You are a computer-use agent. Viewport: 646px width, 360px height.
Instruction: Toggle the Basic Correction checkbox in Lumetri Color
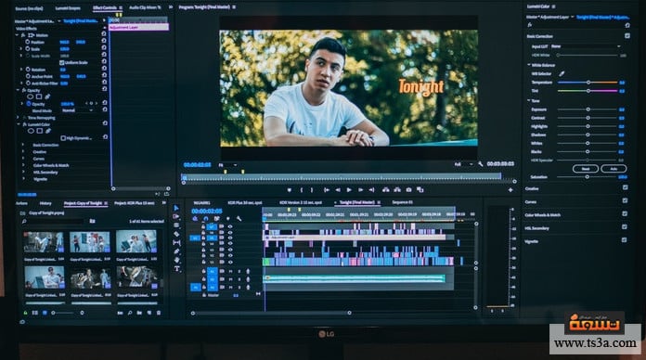[627, 36]
